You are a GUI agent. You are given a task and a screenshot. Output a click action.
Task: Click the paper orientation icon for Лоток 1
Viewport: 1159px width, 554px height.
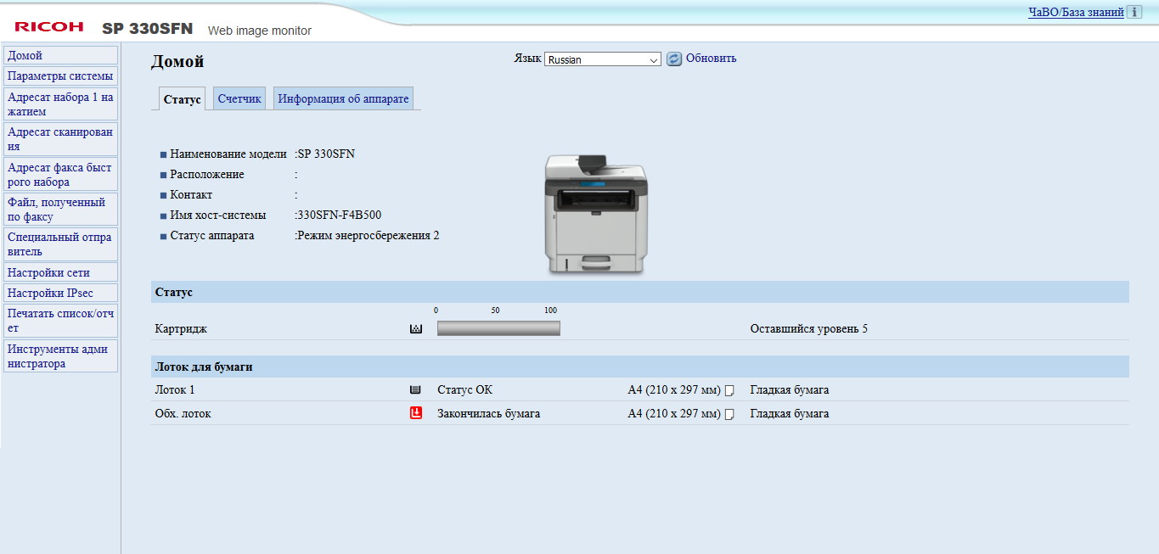(x=729, y=391)
